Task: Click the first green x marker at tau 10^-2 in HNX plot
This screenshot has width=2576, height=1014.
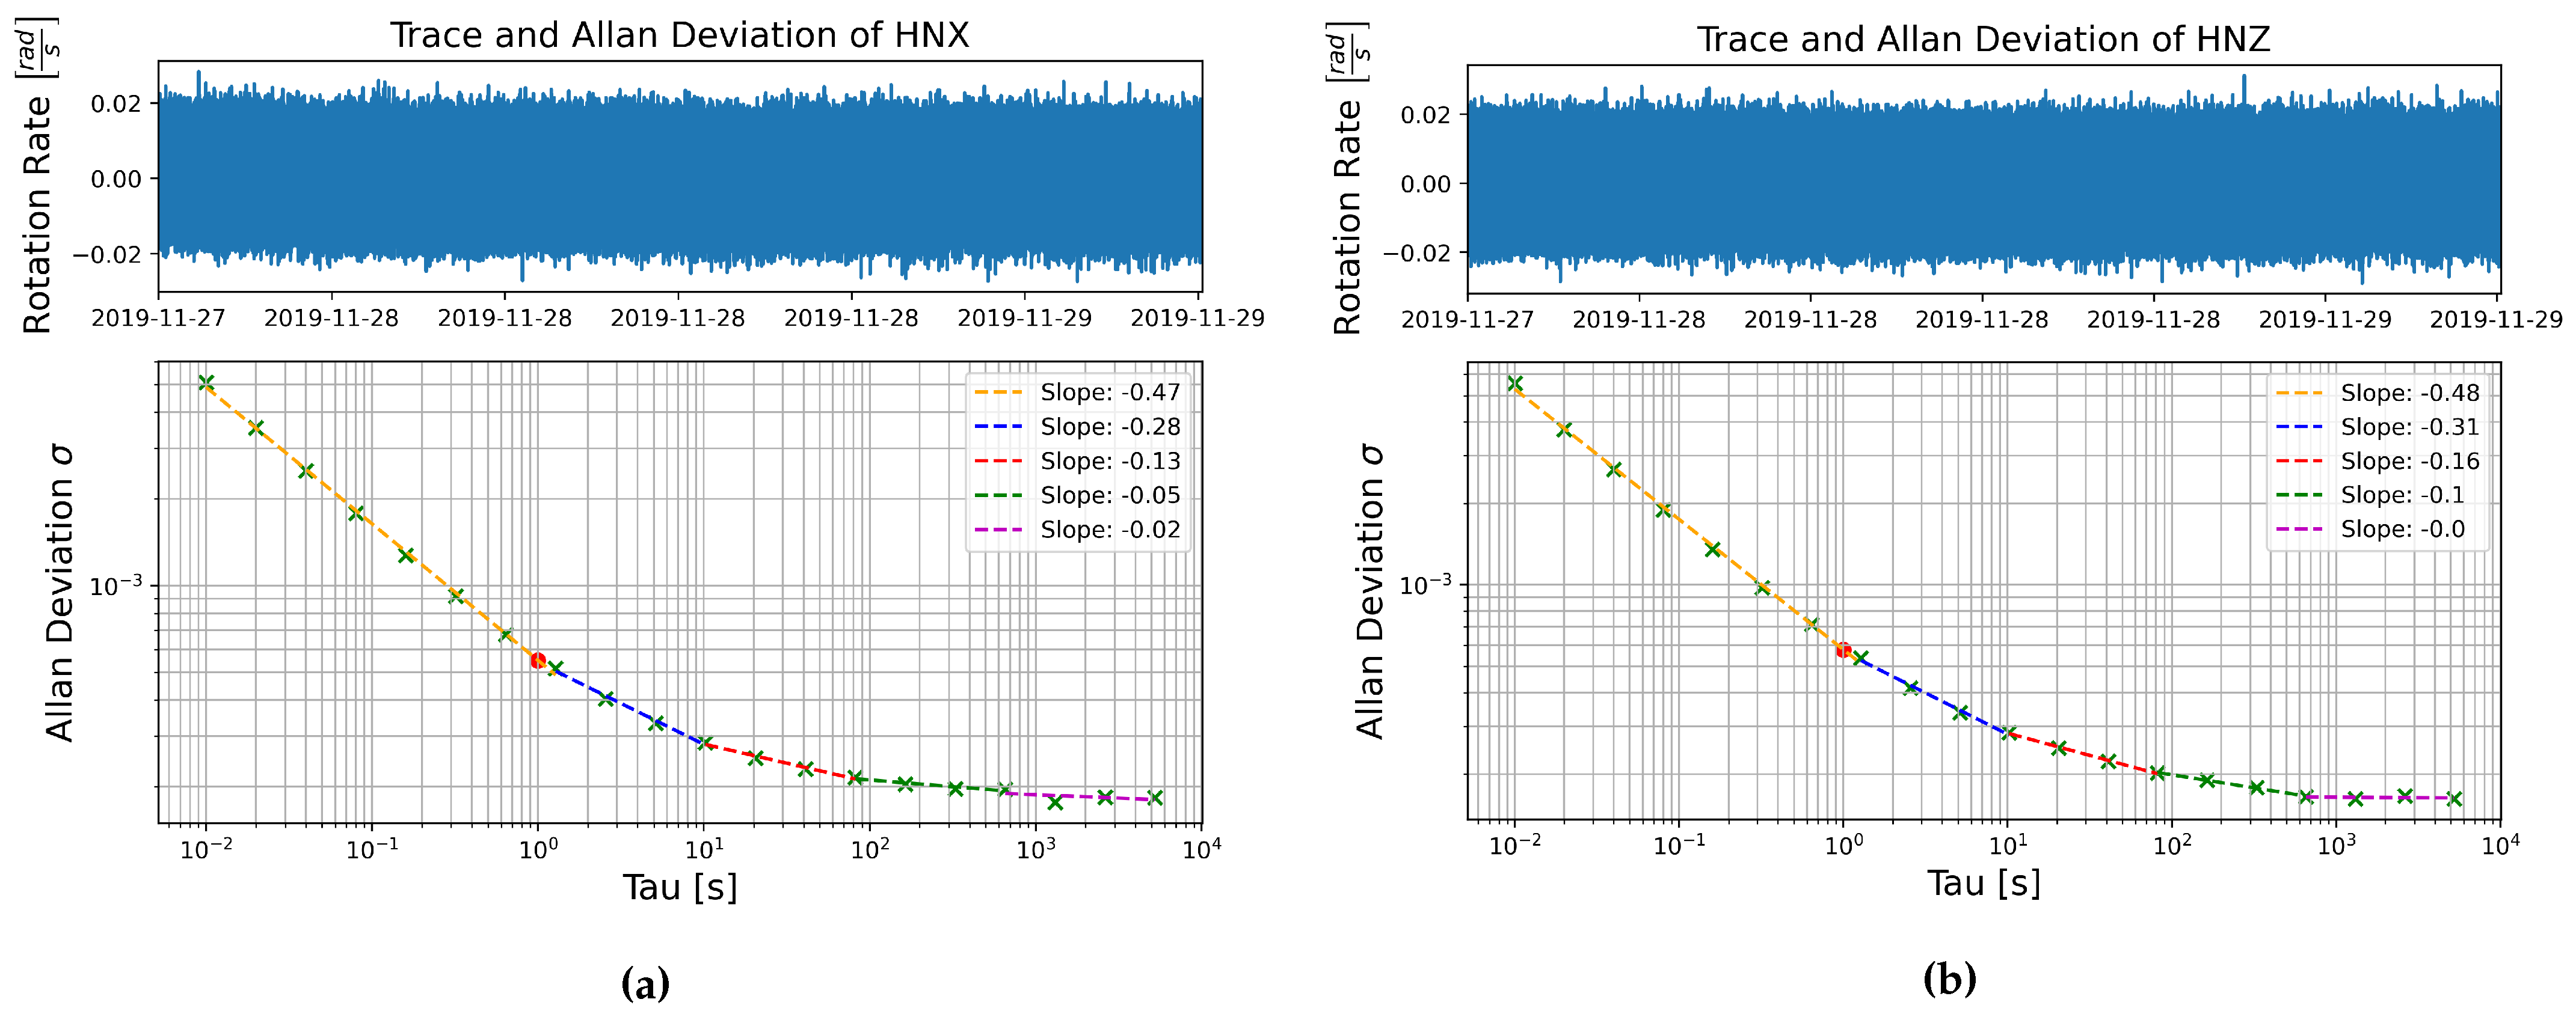Action: pyautogui.click(x=206, y=383)
